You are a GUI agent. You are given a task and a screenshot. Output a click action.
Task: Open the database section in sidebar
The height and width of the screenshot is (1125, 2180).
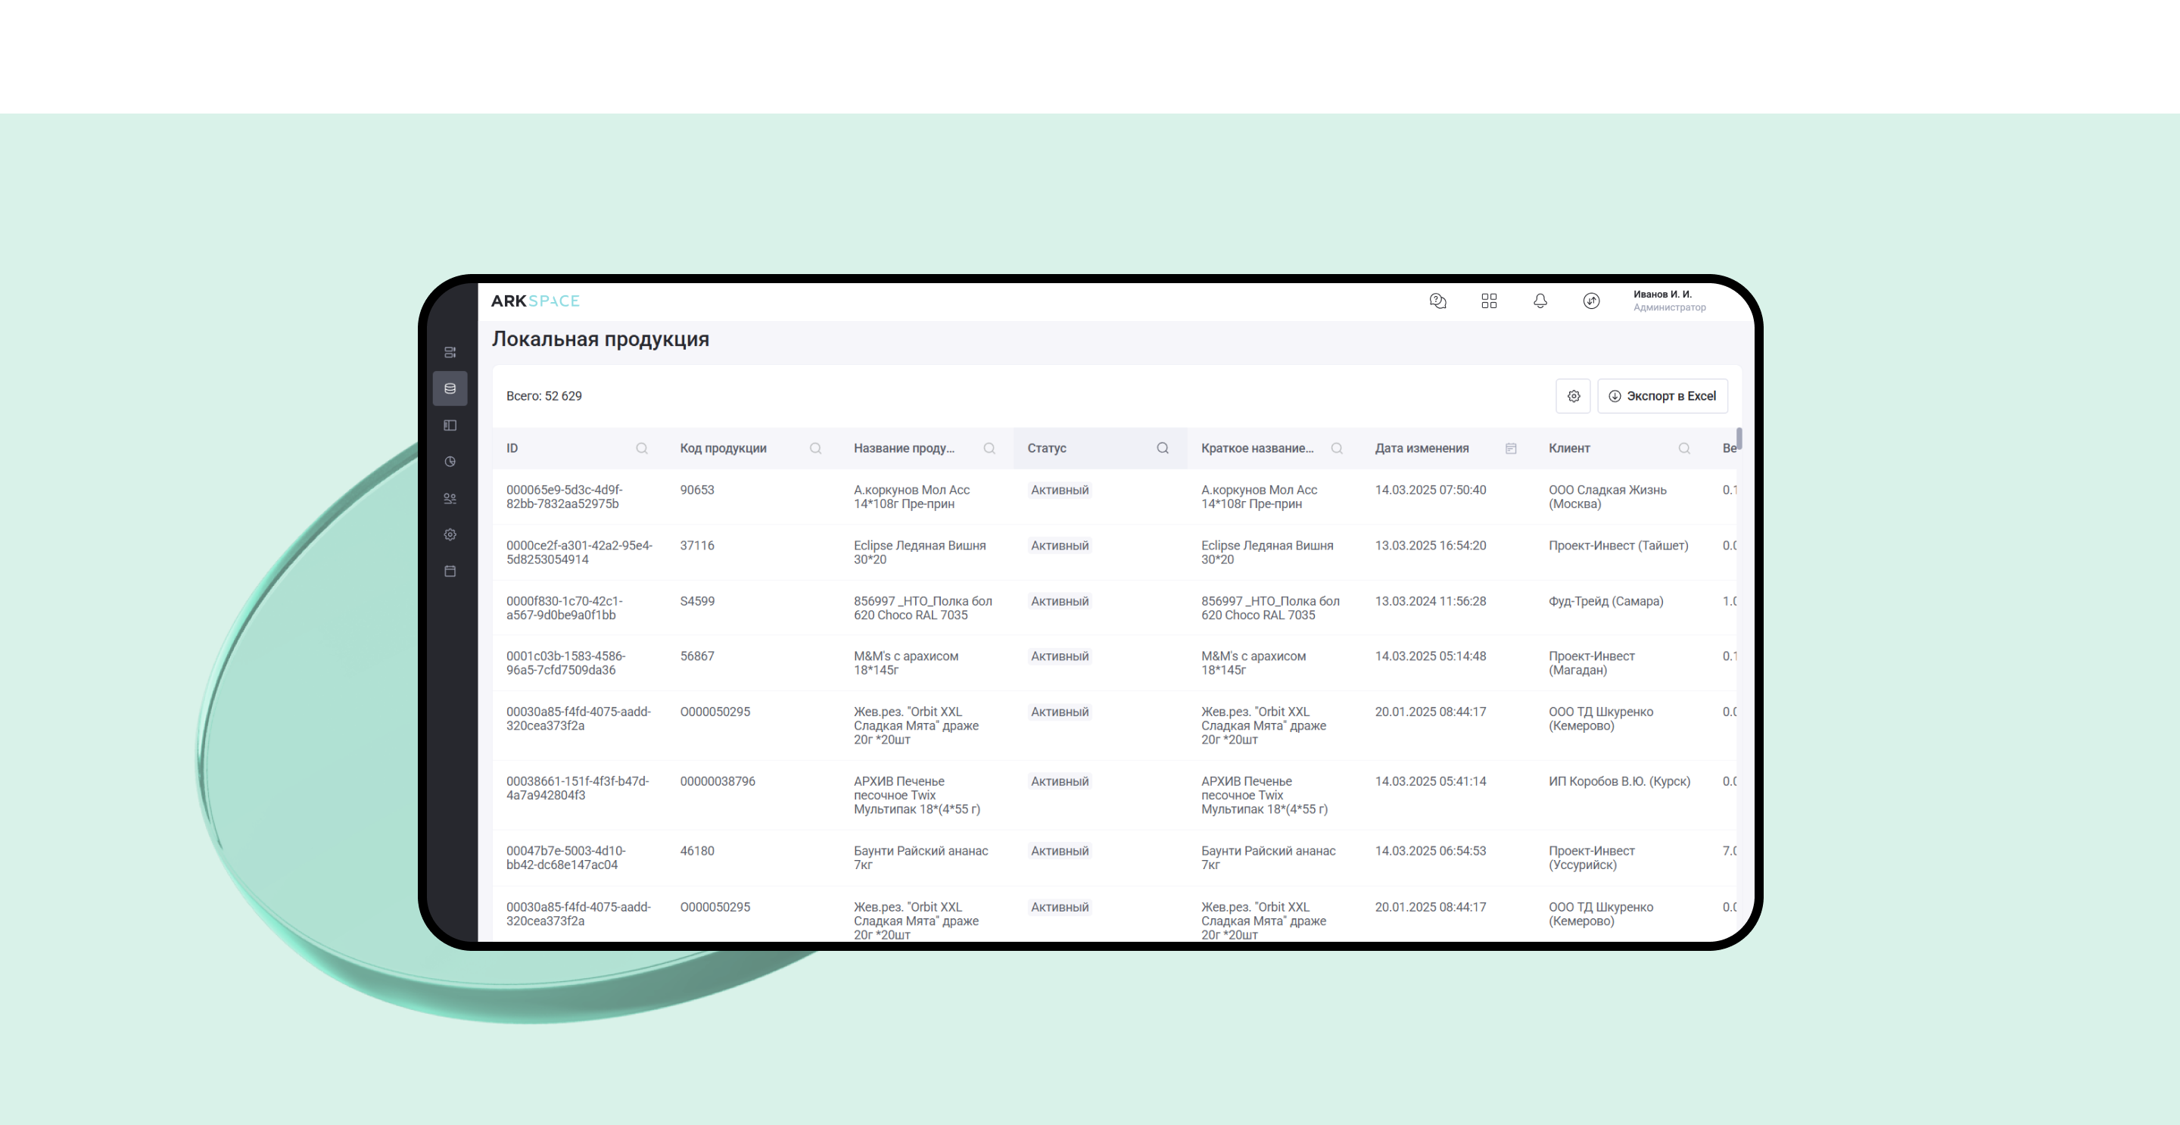point(450,388)
